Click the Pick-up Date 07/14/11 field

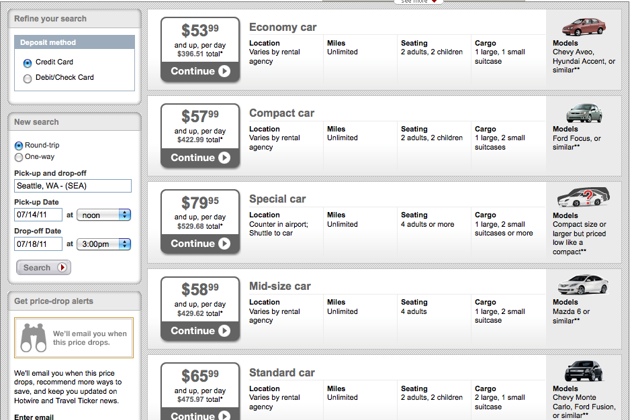pos(38,215)
